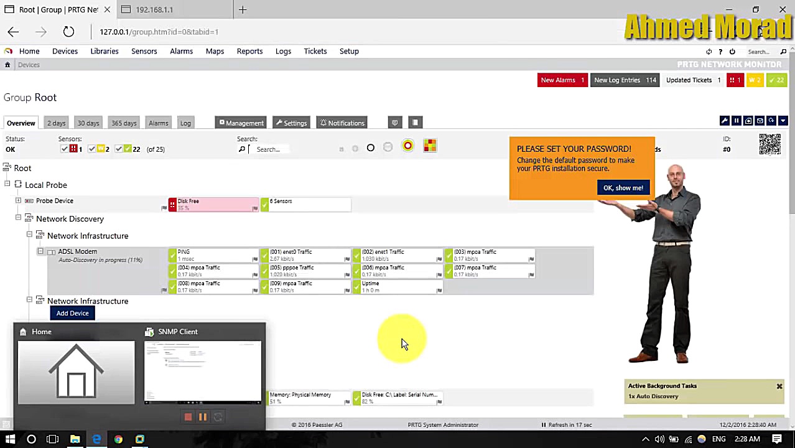Open the Disk Free red sensor
Screen dimensions: 795x448
click(213, 204)
